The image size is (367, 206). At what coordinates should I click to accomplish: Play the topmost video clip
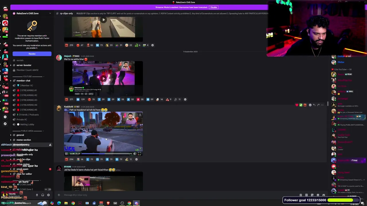pyautogui.click(x=104, y=20)
